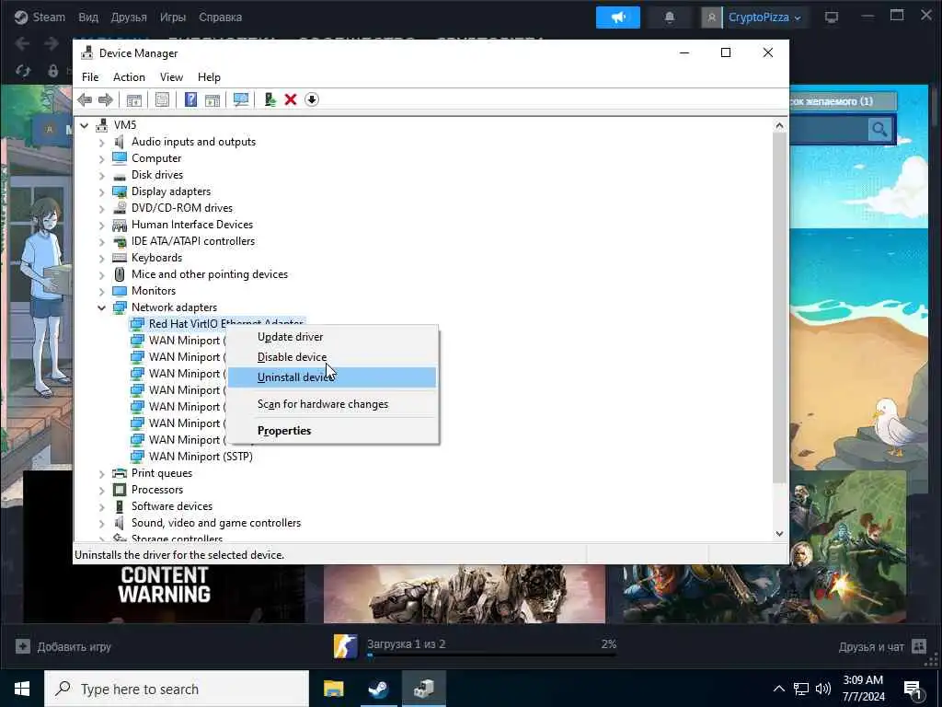
Task: Open the View menu in Device Manager
Action: [171, 77]
